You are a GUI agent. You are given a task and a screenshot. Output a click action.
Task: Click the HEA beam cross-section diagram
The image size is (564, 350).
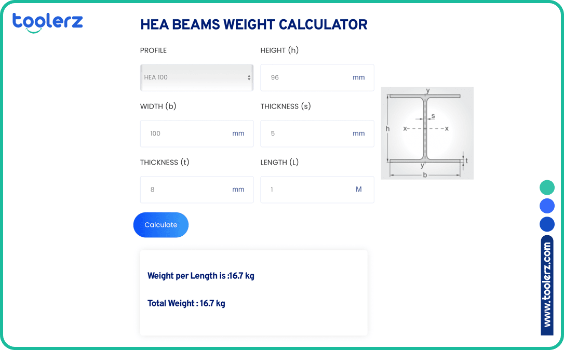427,133
